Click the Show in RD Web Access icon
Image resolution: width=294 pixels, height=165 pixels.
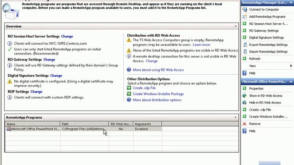[x=244, y=96]
